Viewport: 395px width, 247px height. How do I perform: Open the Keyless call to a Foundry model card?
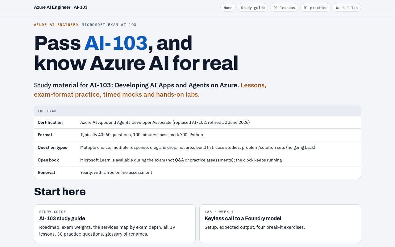point(280,224)
